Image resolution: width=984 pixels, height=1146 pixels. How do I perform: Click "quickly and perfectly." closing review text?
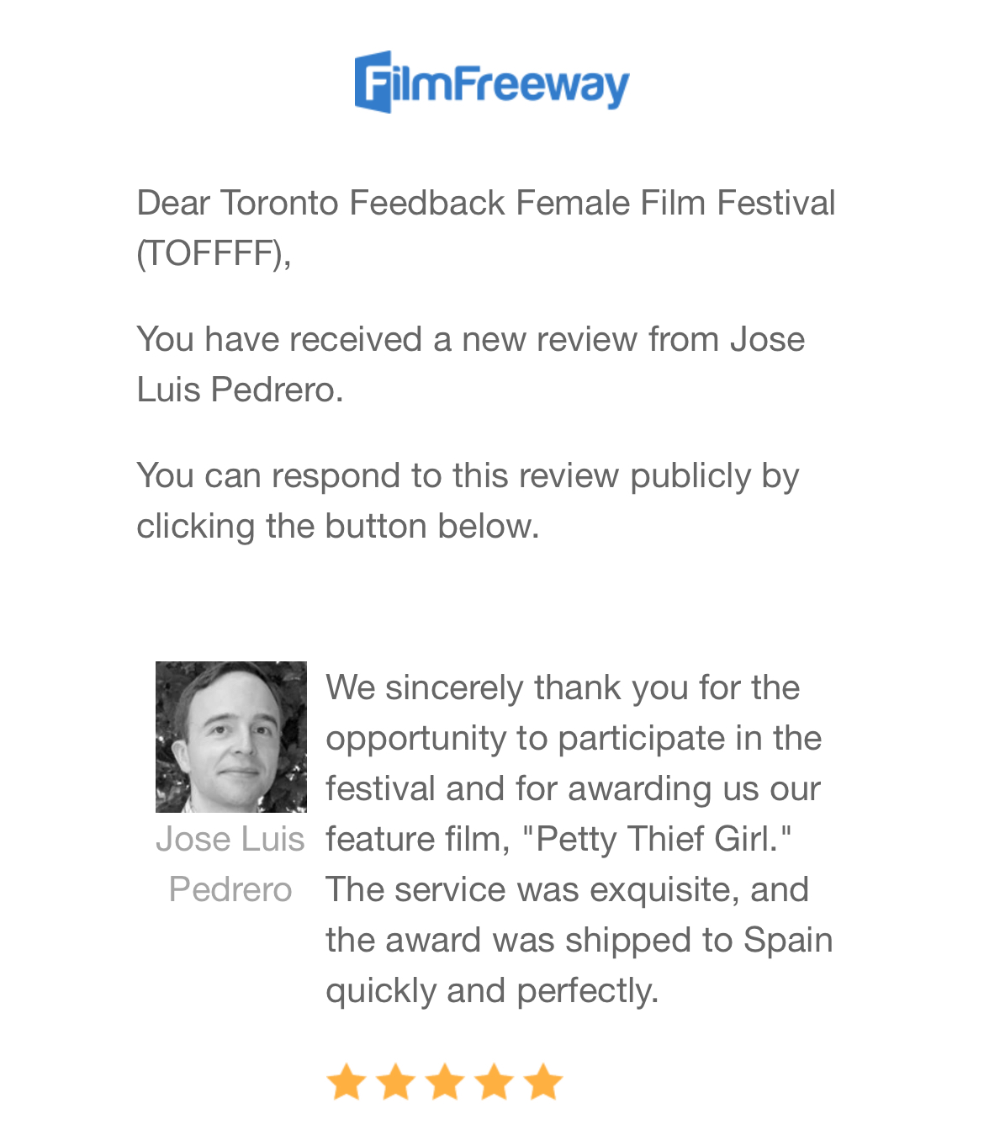tap(492, 991)
